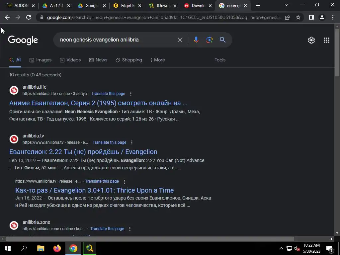The height and width of the screenshot is (255, 340).
Task: Click the browser forward arrow
Action: click(18, 17)
